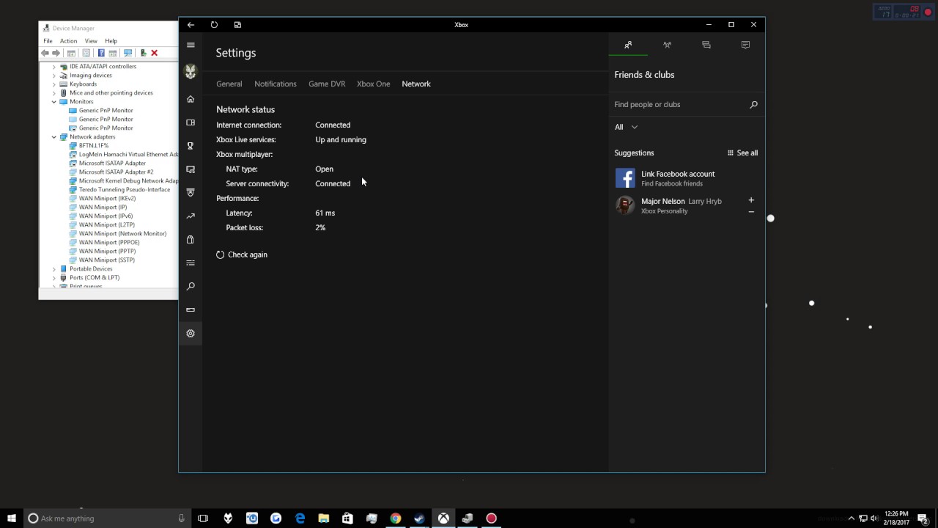Image resolution: width=938 pixels, height=528 pixels.
Task: Expand Ports (COM & LPT) node
Action: pos(53,278)
